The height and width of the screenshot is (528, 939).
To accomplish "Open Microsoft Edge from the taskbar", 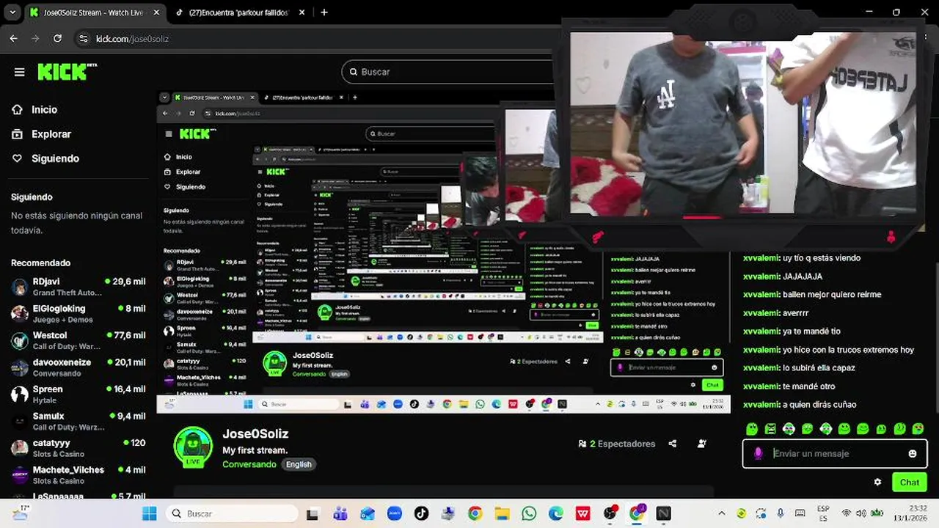I will (556, 514).
